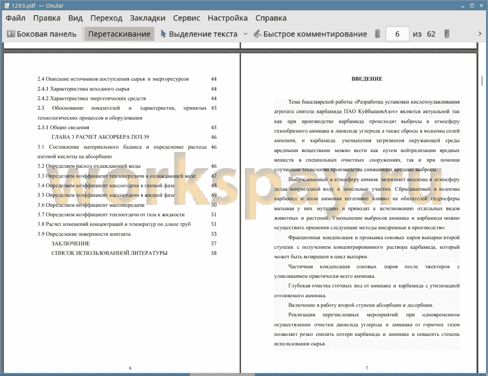Viewport: 488px width, 376px height.
Task: Click page number 7 at page bottom
Action: coord(366,368)
